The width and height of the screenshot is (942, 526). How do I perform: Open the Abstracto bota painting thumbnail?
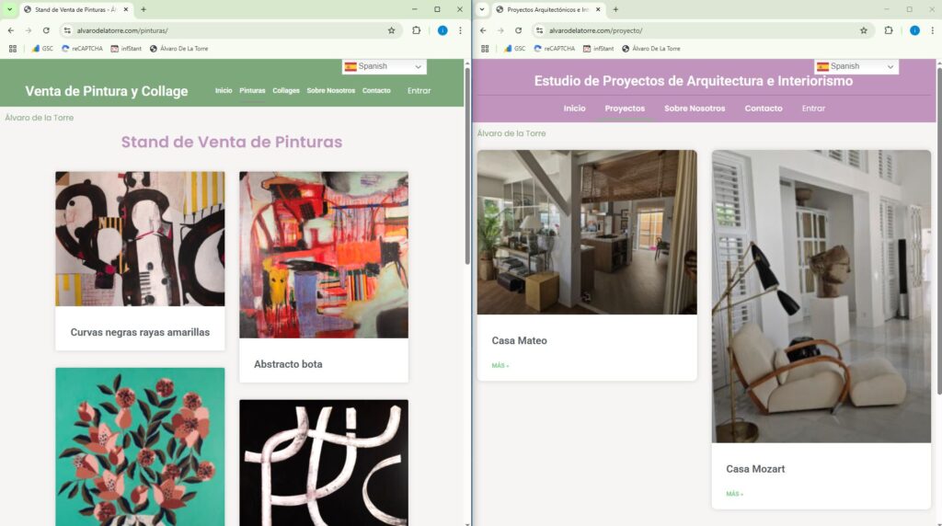coord(323,255)
